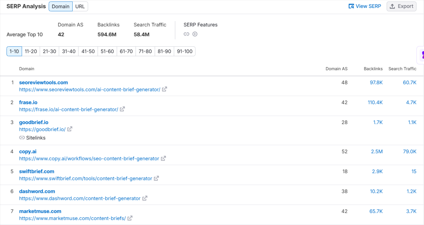Viewport: 424px width, 225px height.
Task: Open the copy.ai seo-content-brief-generator URL
Action: click(x=89, y=159)
